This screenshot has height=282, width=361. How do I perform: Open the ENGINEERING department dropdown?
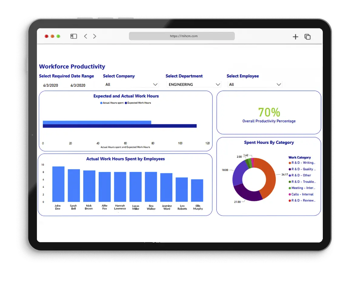[x=194, y=85]
